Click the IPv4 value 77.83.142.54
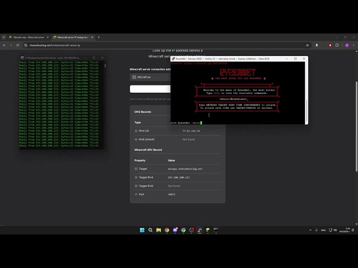Screen dimensions: 358x268 click(191, 131)
